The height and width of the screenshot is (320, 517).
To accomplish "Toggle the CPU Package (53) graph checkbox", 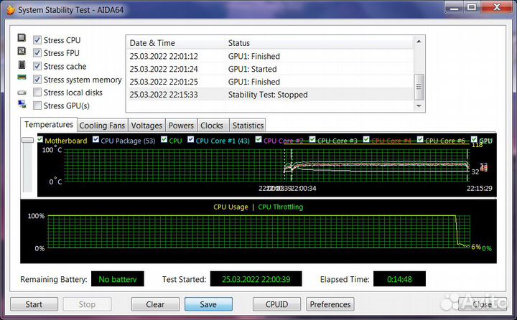I will [x=96, y=140].
